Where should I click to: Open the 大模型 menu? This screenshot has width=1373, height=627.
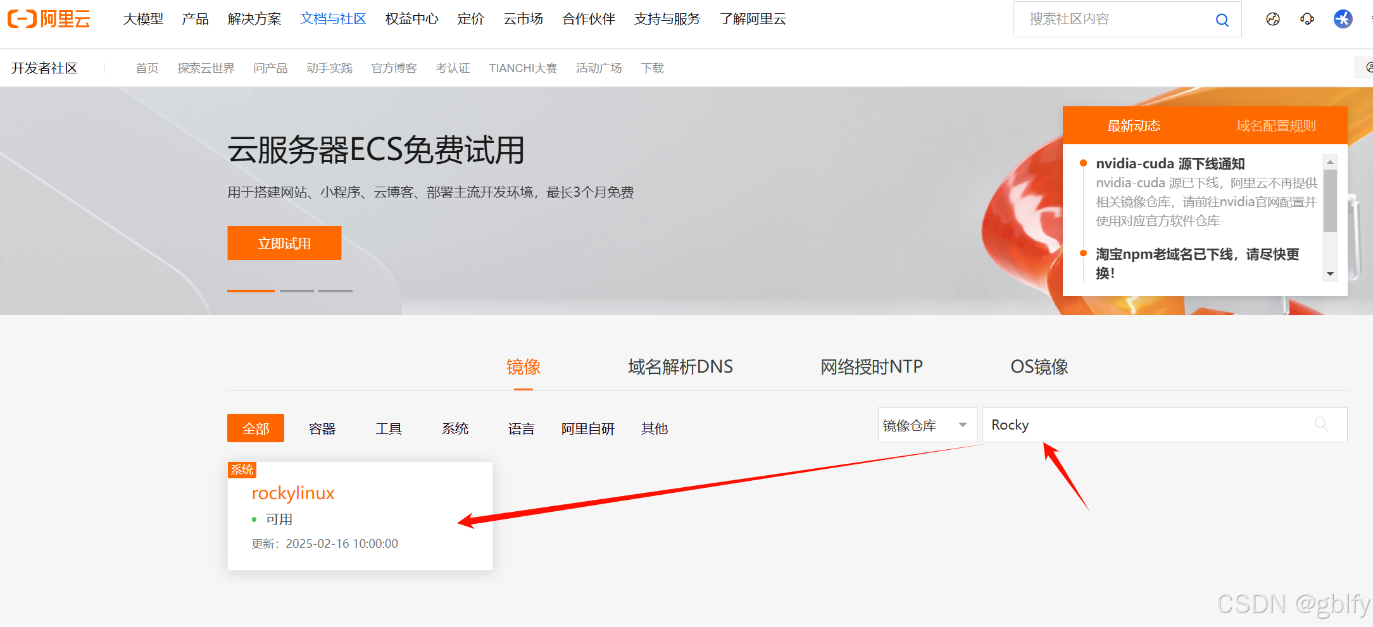[143, 19]
